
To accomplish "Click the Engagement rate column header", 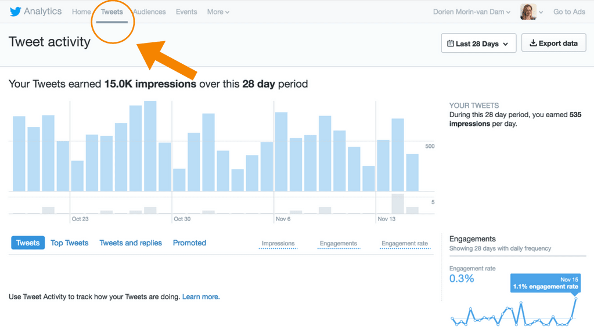I will (x=405, y=244).
